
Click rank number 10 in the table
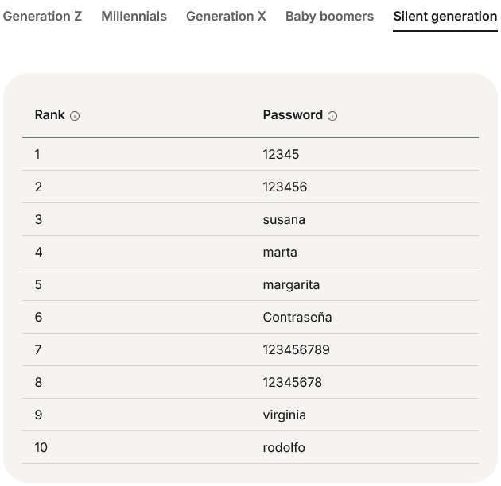pyautogui.click(x=41, y=447)
